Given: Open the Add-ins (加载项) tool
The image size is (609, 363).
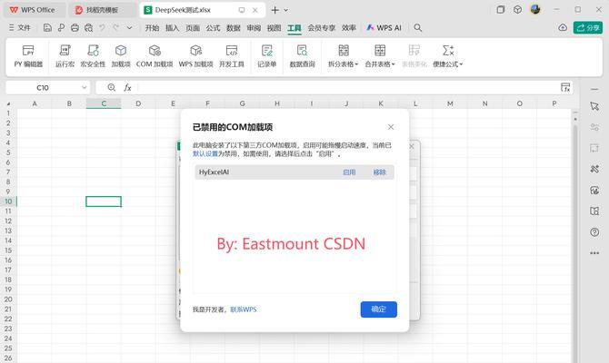Looking at the screenshot, I should pos(121,56).
